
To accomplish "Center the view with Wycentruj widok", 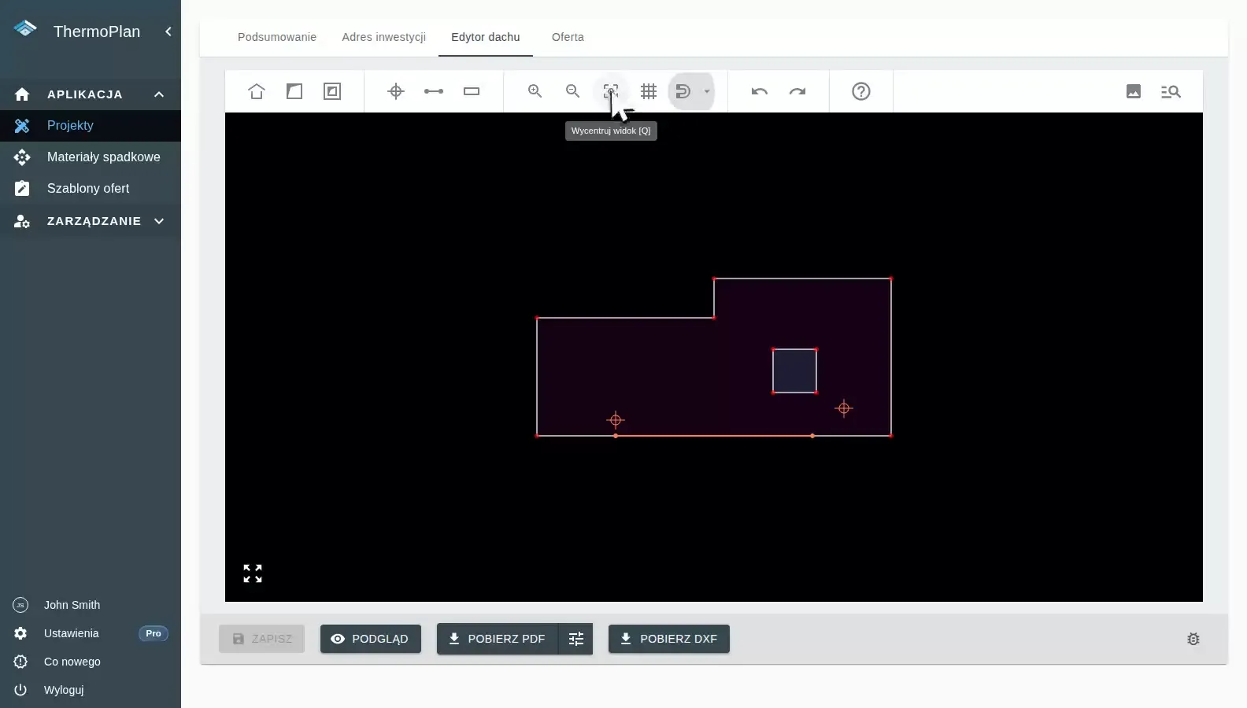I will point(611,91).
